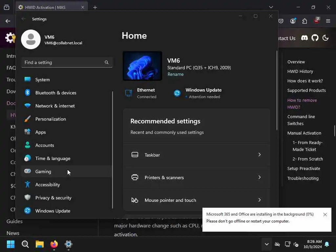This screenshot has height=252, width=336.
Task: Open News in MAS site sidebar
Action: [x=13, y=233]
